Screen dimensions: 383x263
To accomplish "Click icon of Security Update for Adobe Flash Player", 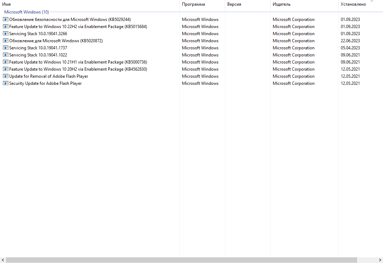I will tap(5, 83).
